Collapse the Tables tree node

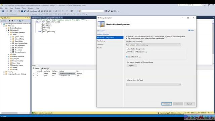[9, 35]
